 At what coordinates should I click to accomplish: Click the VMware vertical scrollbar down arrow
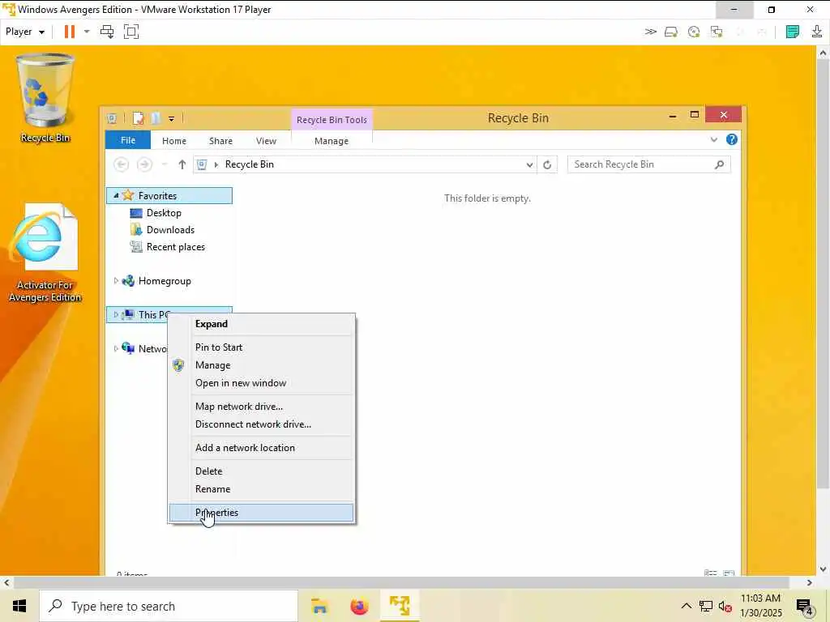(823, 569)
